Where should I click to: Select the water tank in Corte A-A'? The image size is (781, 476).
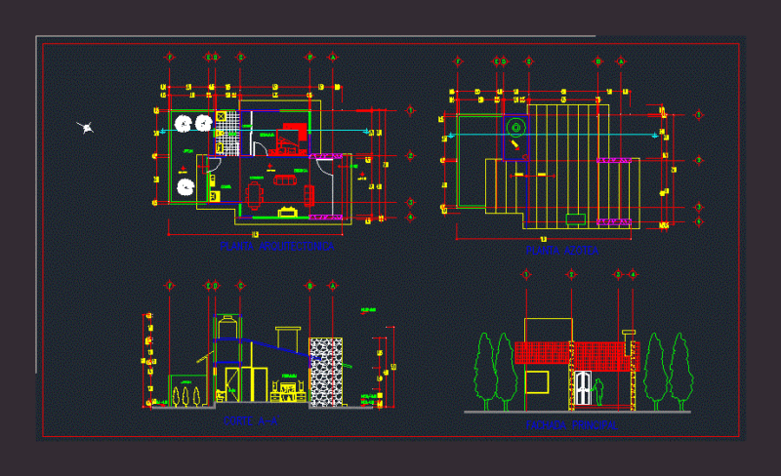point(227,327)
